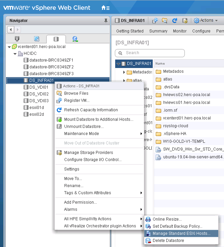Select the .vSphere-HA folder row
The image size is (224, 247).
[189, 134]
